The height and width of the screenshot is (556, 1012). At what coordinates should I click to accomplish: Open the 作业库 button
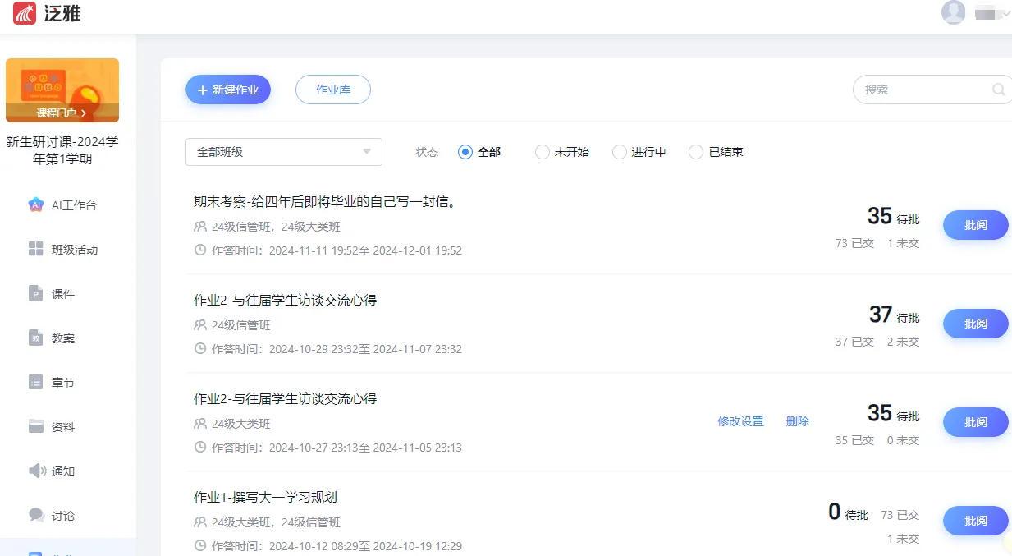click(x=333, y=90)
